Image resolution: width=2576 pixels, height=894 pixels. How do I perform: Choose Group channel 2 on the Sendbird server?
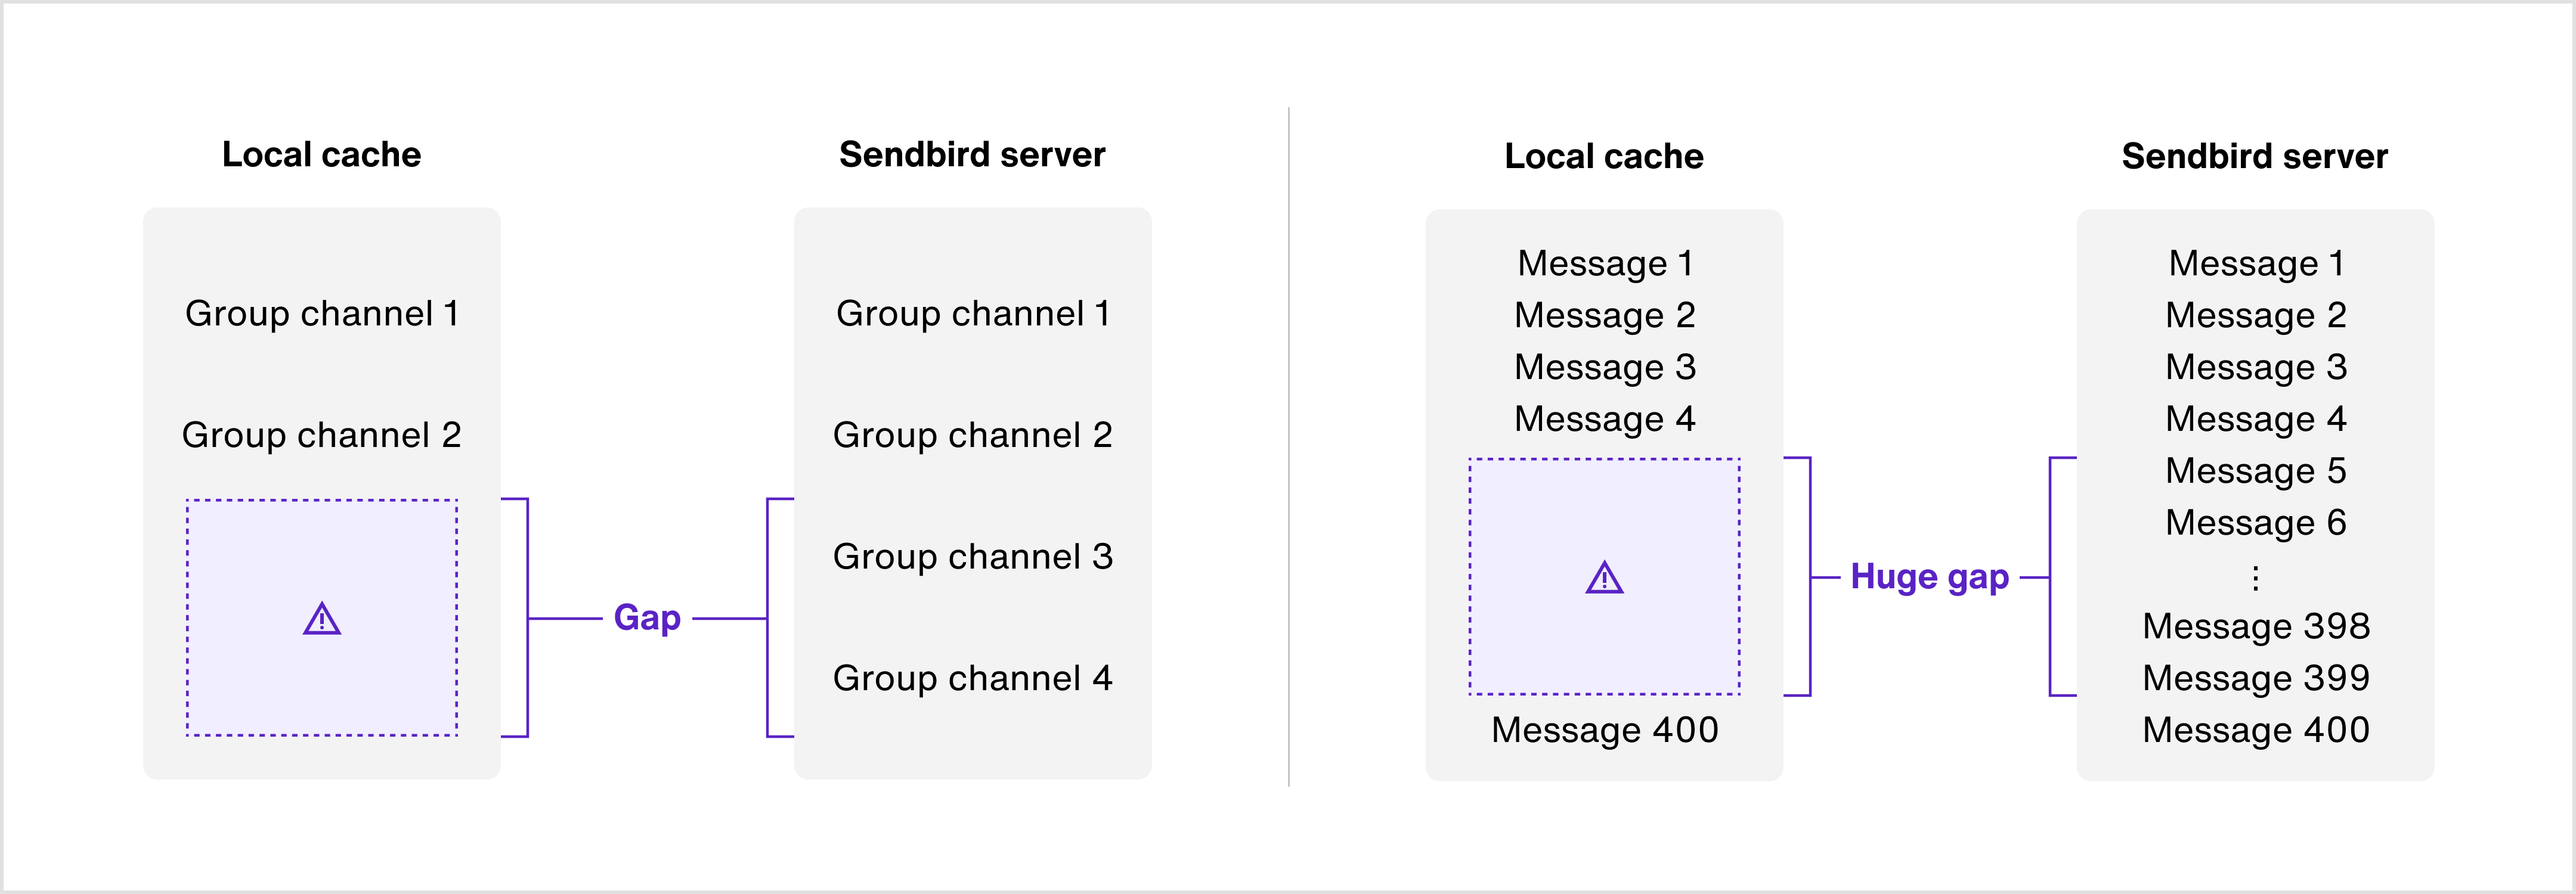972,435
